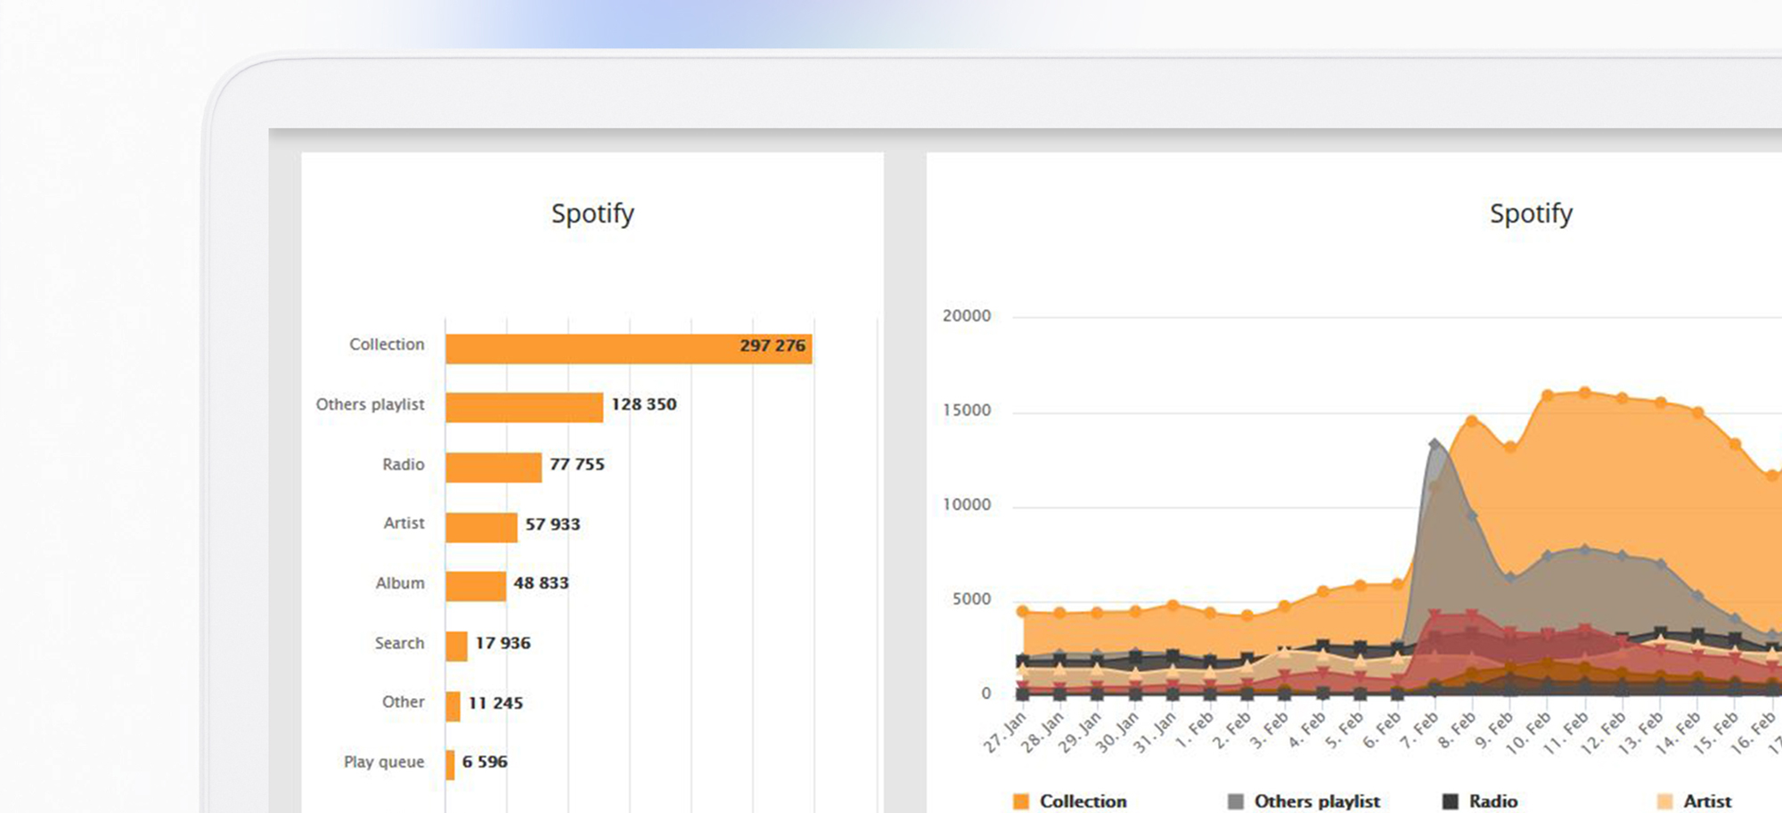
Task: Click the orange Collection legend swatch
Action: (1021, 801)
